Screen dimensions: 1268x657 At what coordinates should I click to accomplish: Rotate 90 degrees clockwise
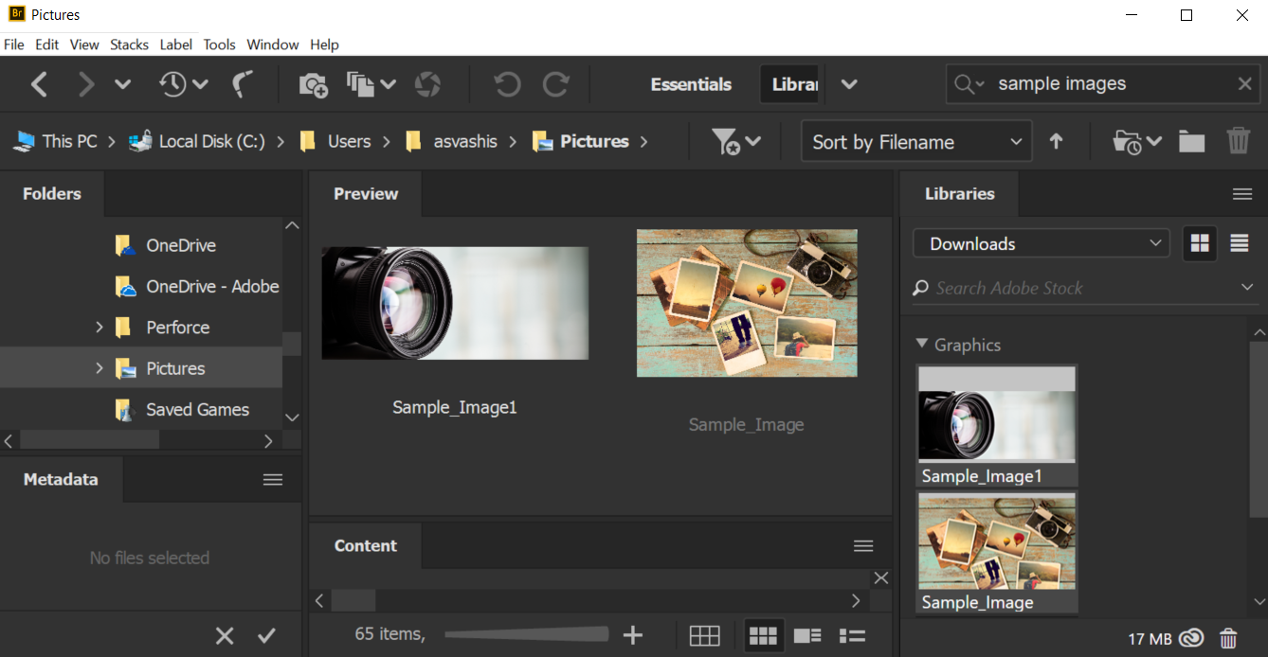pyautogui.click(x=555, y=84)
